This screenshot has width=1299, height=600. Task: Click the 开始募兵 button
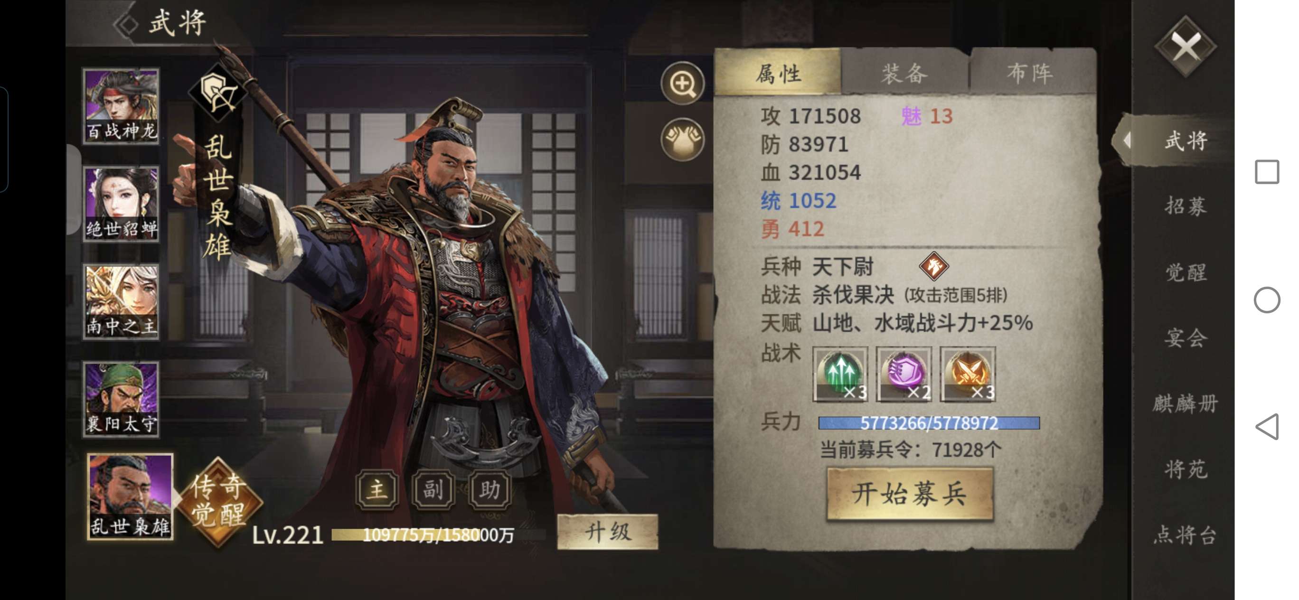(x=910, y=494)
